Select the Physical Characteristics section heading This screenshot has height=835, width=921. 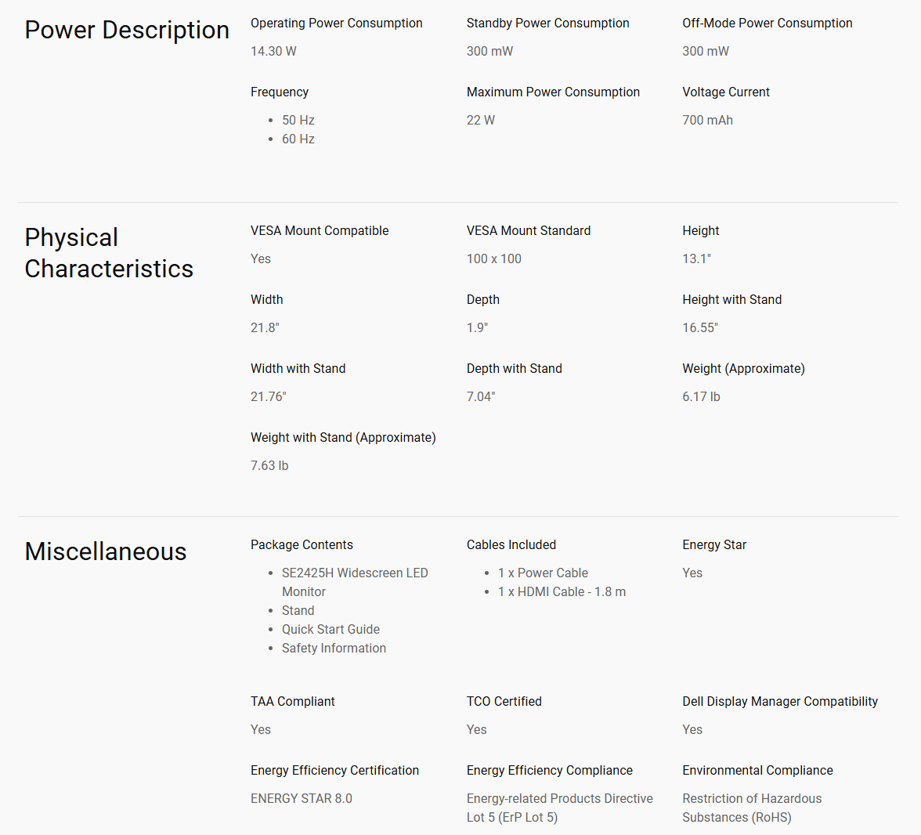[109, 253]
